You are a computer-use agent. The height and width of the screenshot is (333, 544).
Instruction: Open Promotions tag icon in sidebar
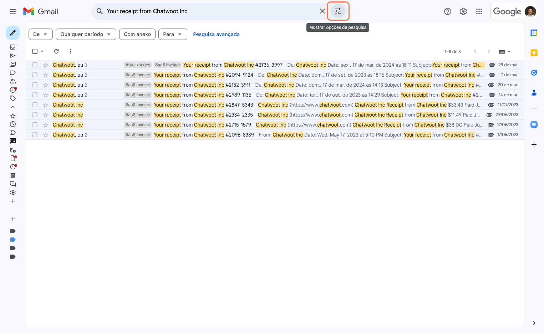point(13,98)
